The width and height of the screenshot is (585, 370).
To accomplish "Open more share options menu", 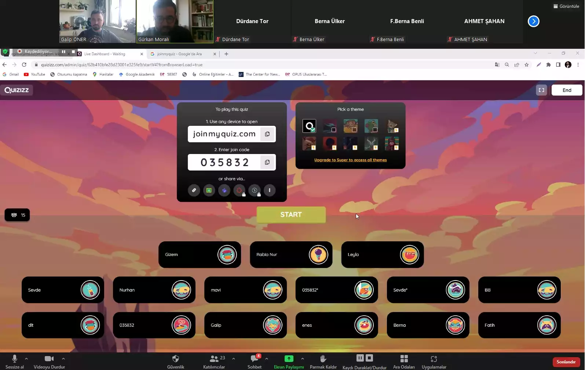I will [x=270, y=190].
